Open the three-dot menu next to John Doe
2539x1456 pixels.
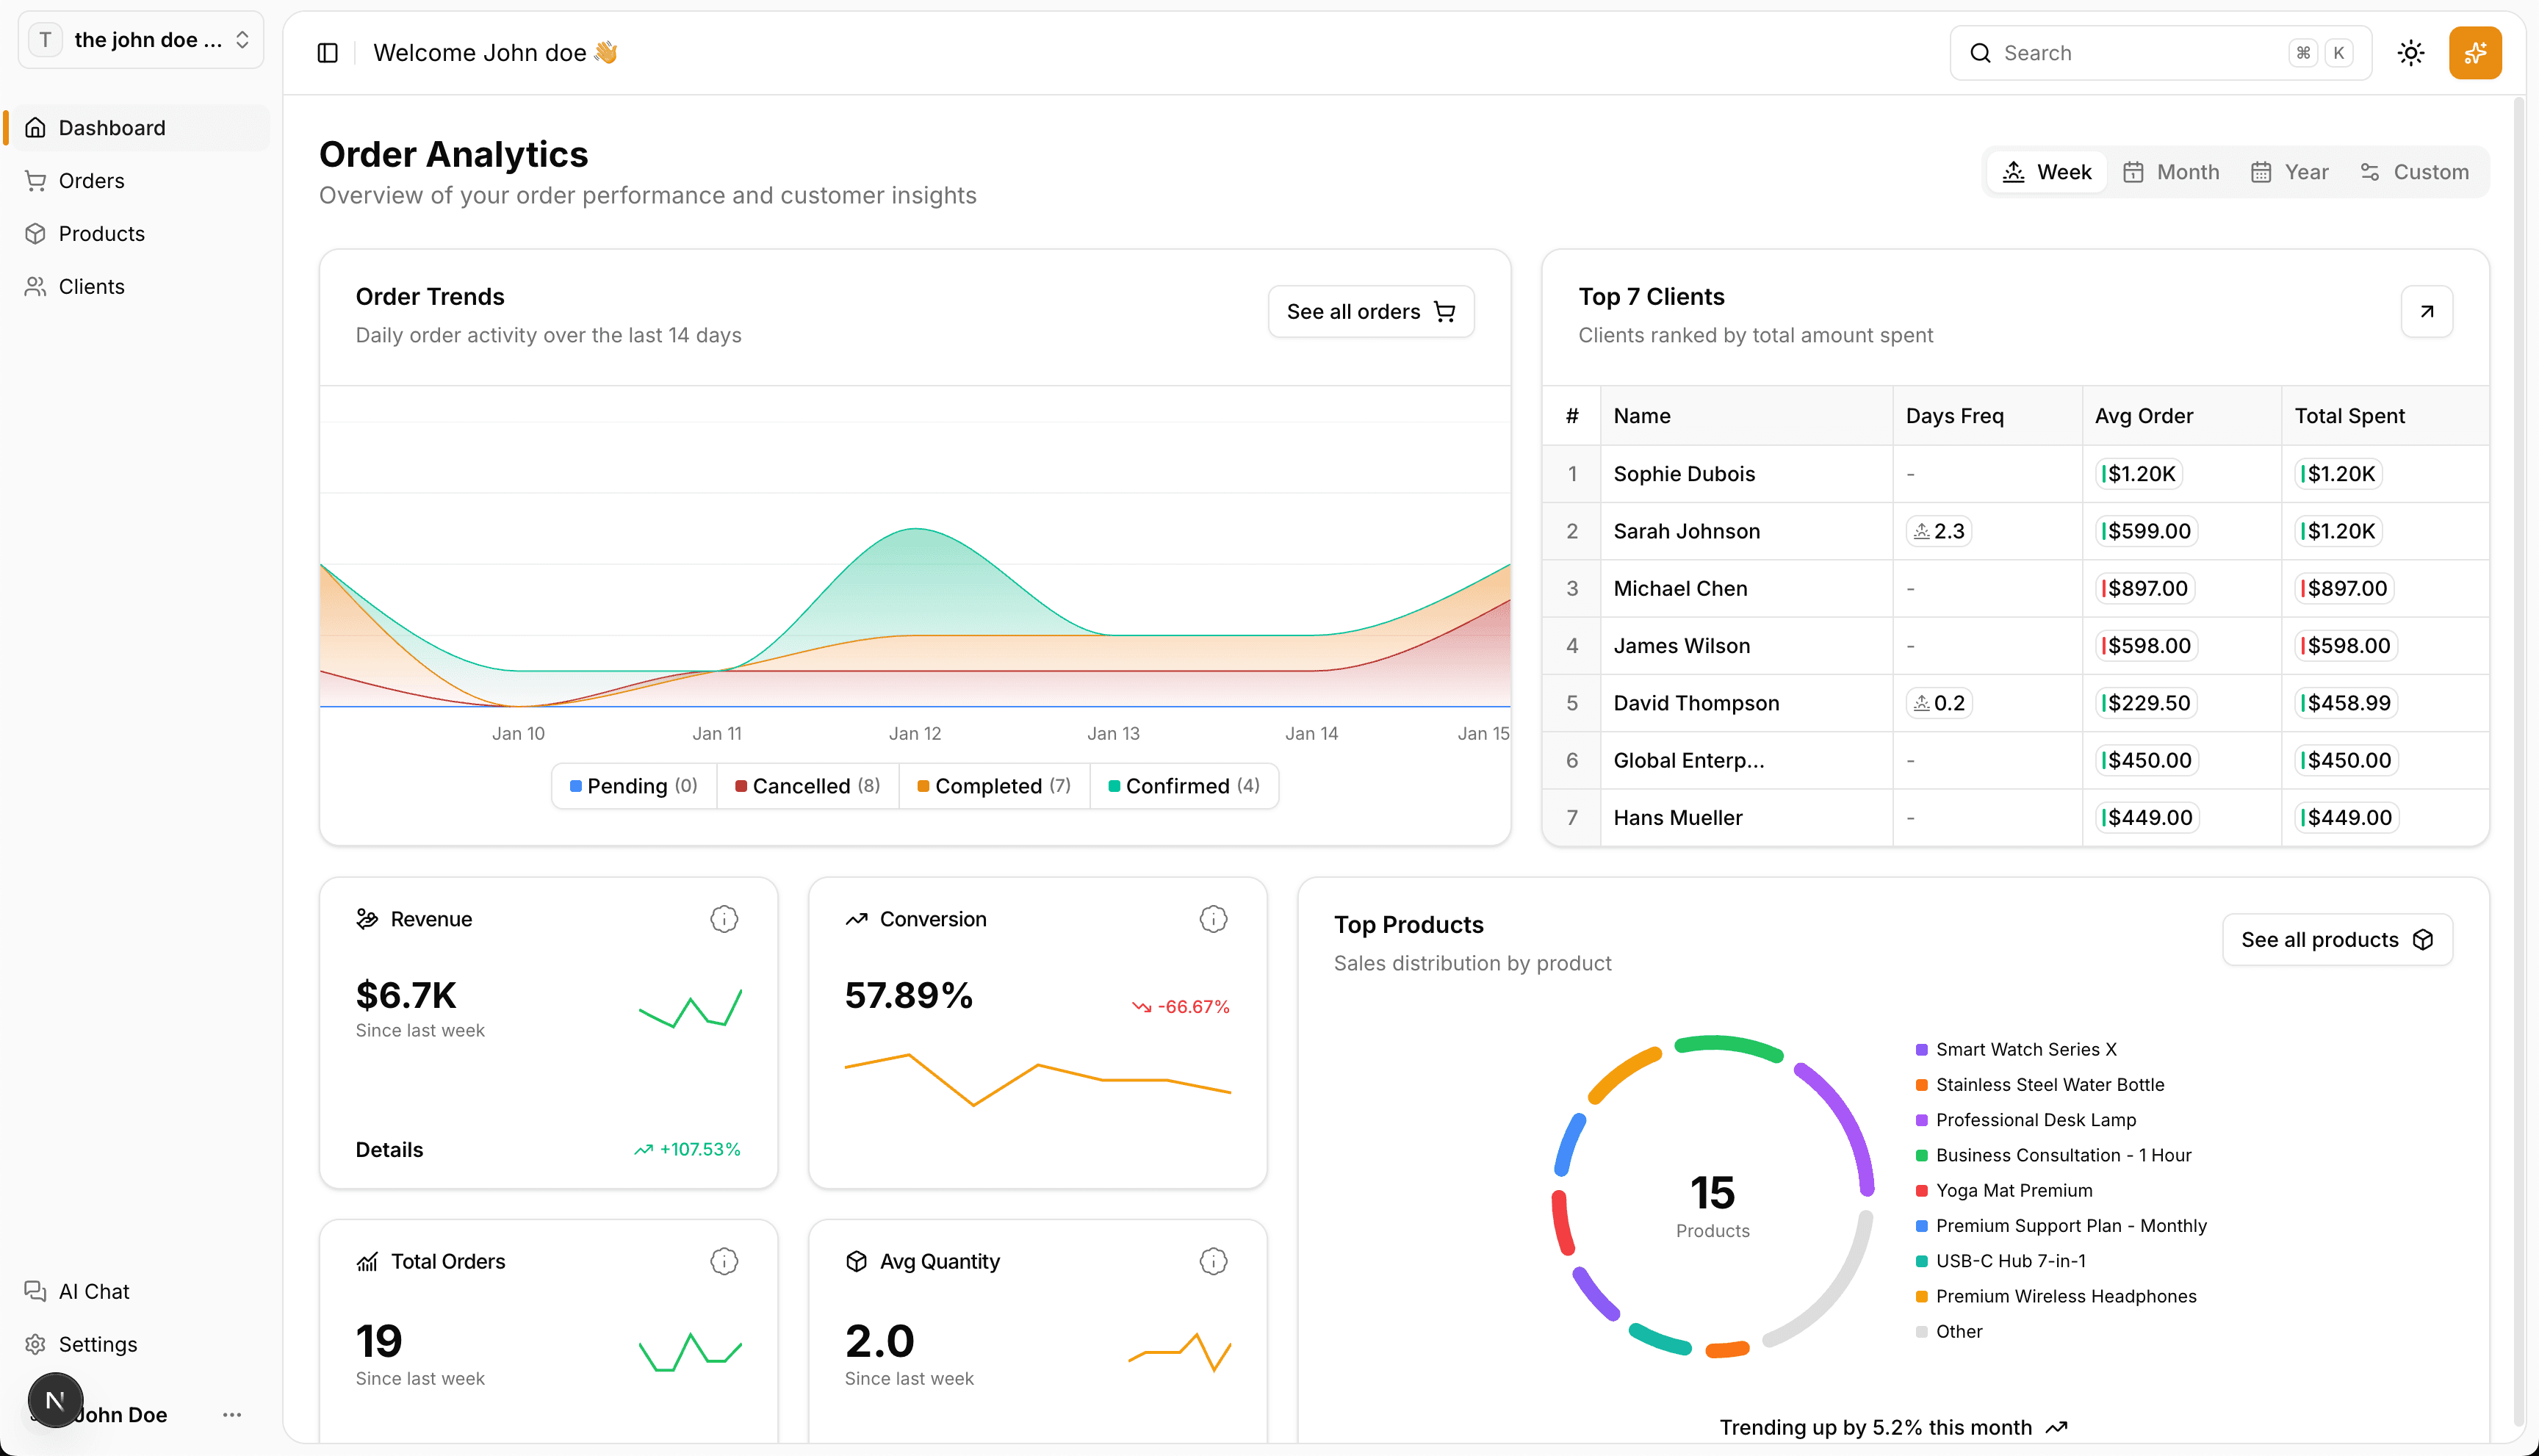[x=232, y=1414]
